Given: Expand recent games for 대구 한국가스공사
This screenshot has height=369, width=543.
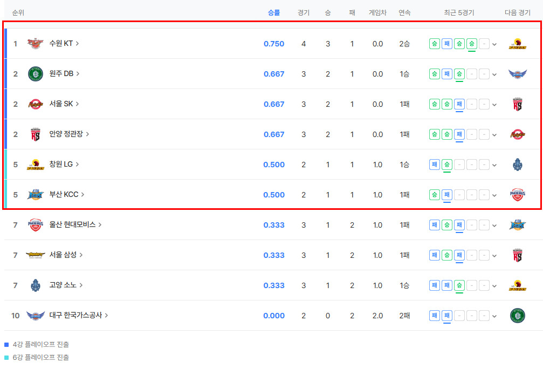Looking at the screenshot, I should coord(494,316).
